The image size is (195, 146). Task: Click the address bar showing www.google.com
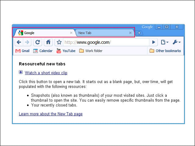pos(106,42)
